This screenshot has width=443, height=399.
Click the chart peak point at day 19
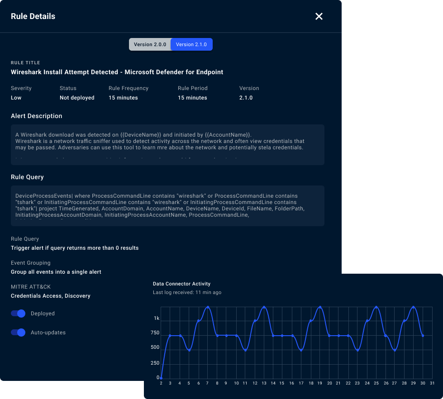click(320, 307)
